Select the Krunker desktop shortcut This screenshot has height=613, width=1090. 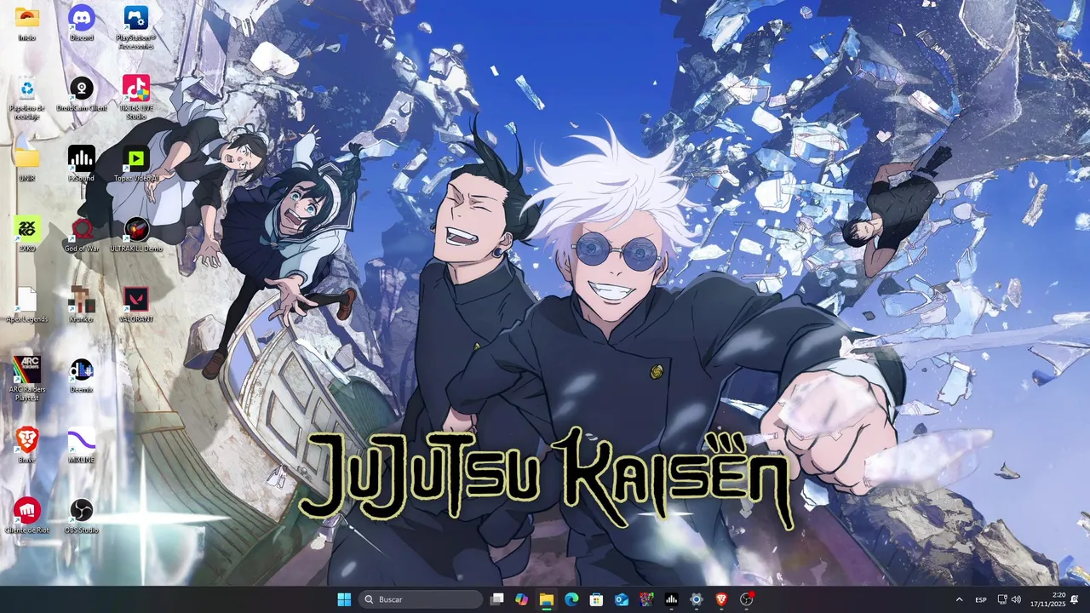point(82,305)
